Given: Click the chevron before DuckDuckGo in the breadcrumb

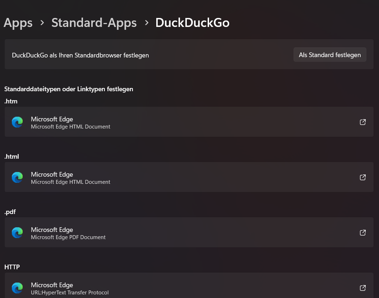Looking at the screenshot, I should tap(146, 23).
